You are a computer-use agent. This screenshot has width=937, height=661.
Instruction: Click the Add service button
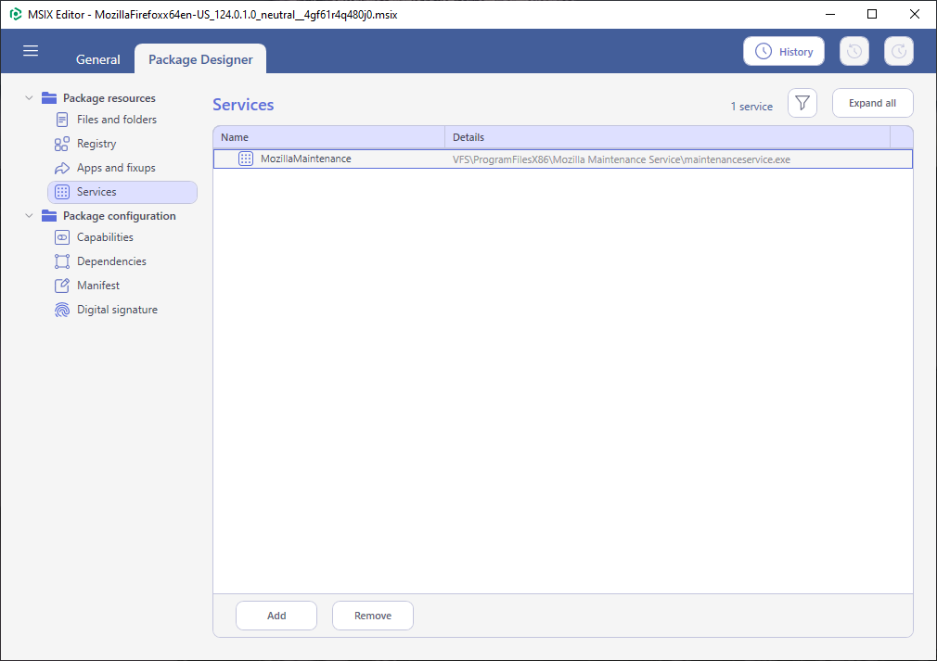pos(276,615)
